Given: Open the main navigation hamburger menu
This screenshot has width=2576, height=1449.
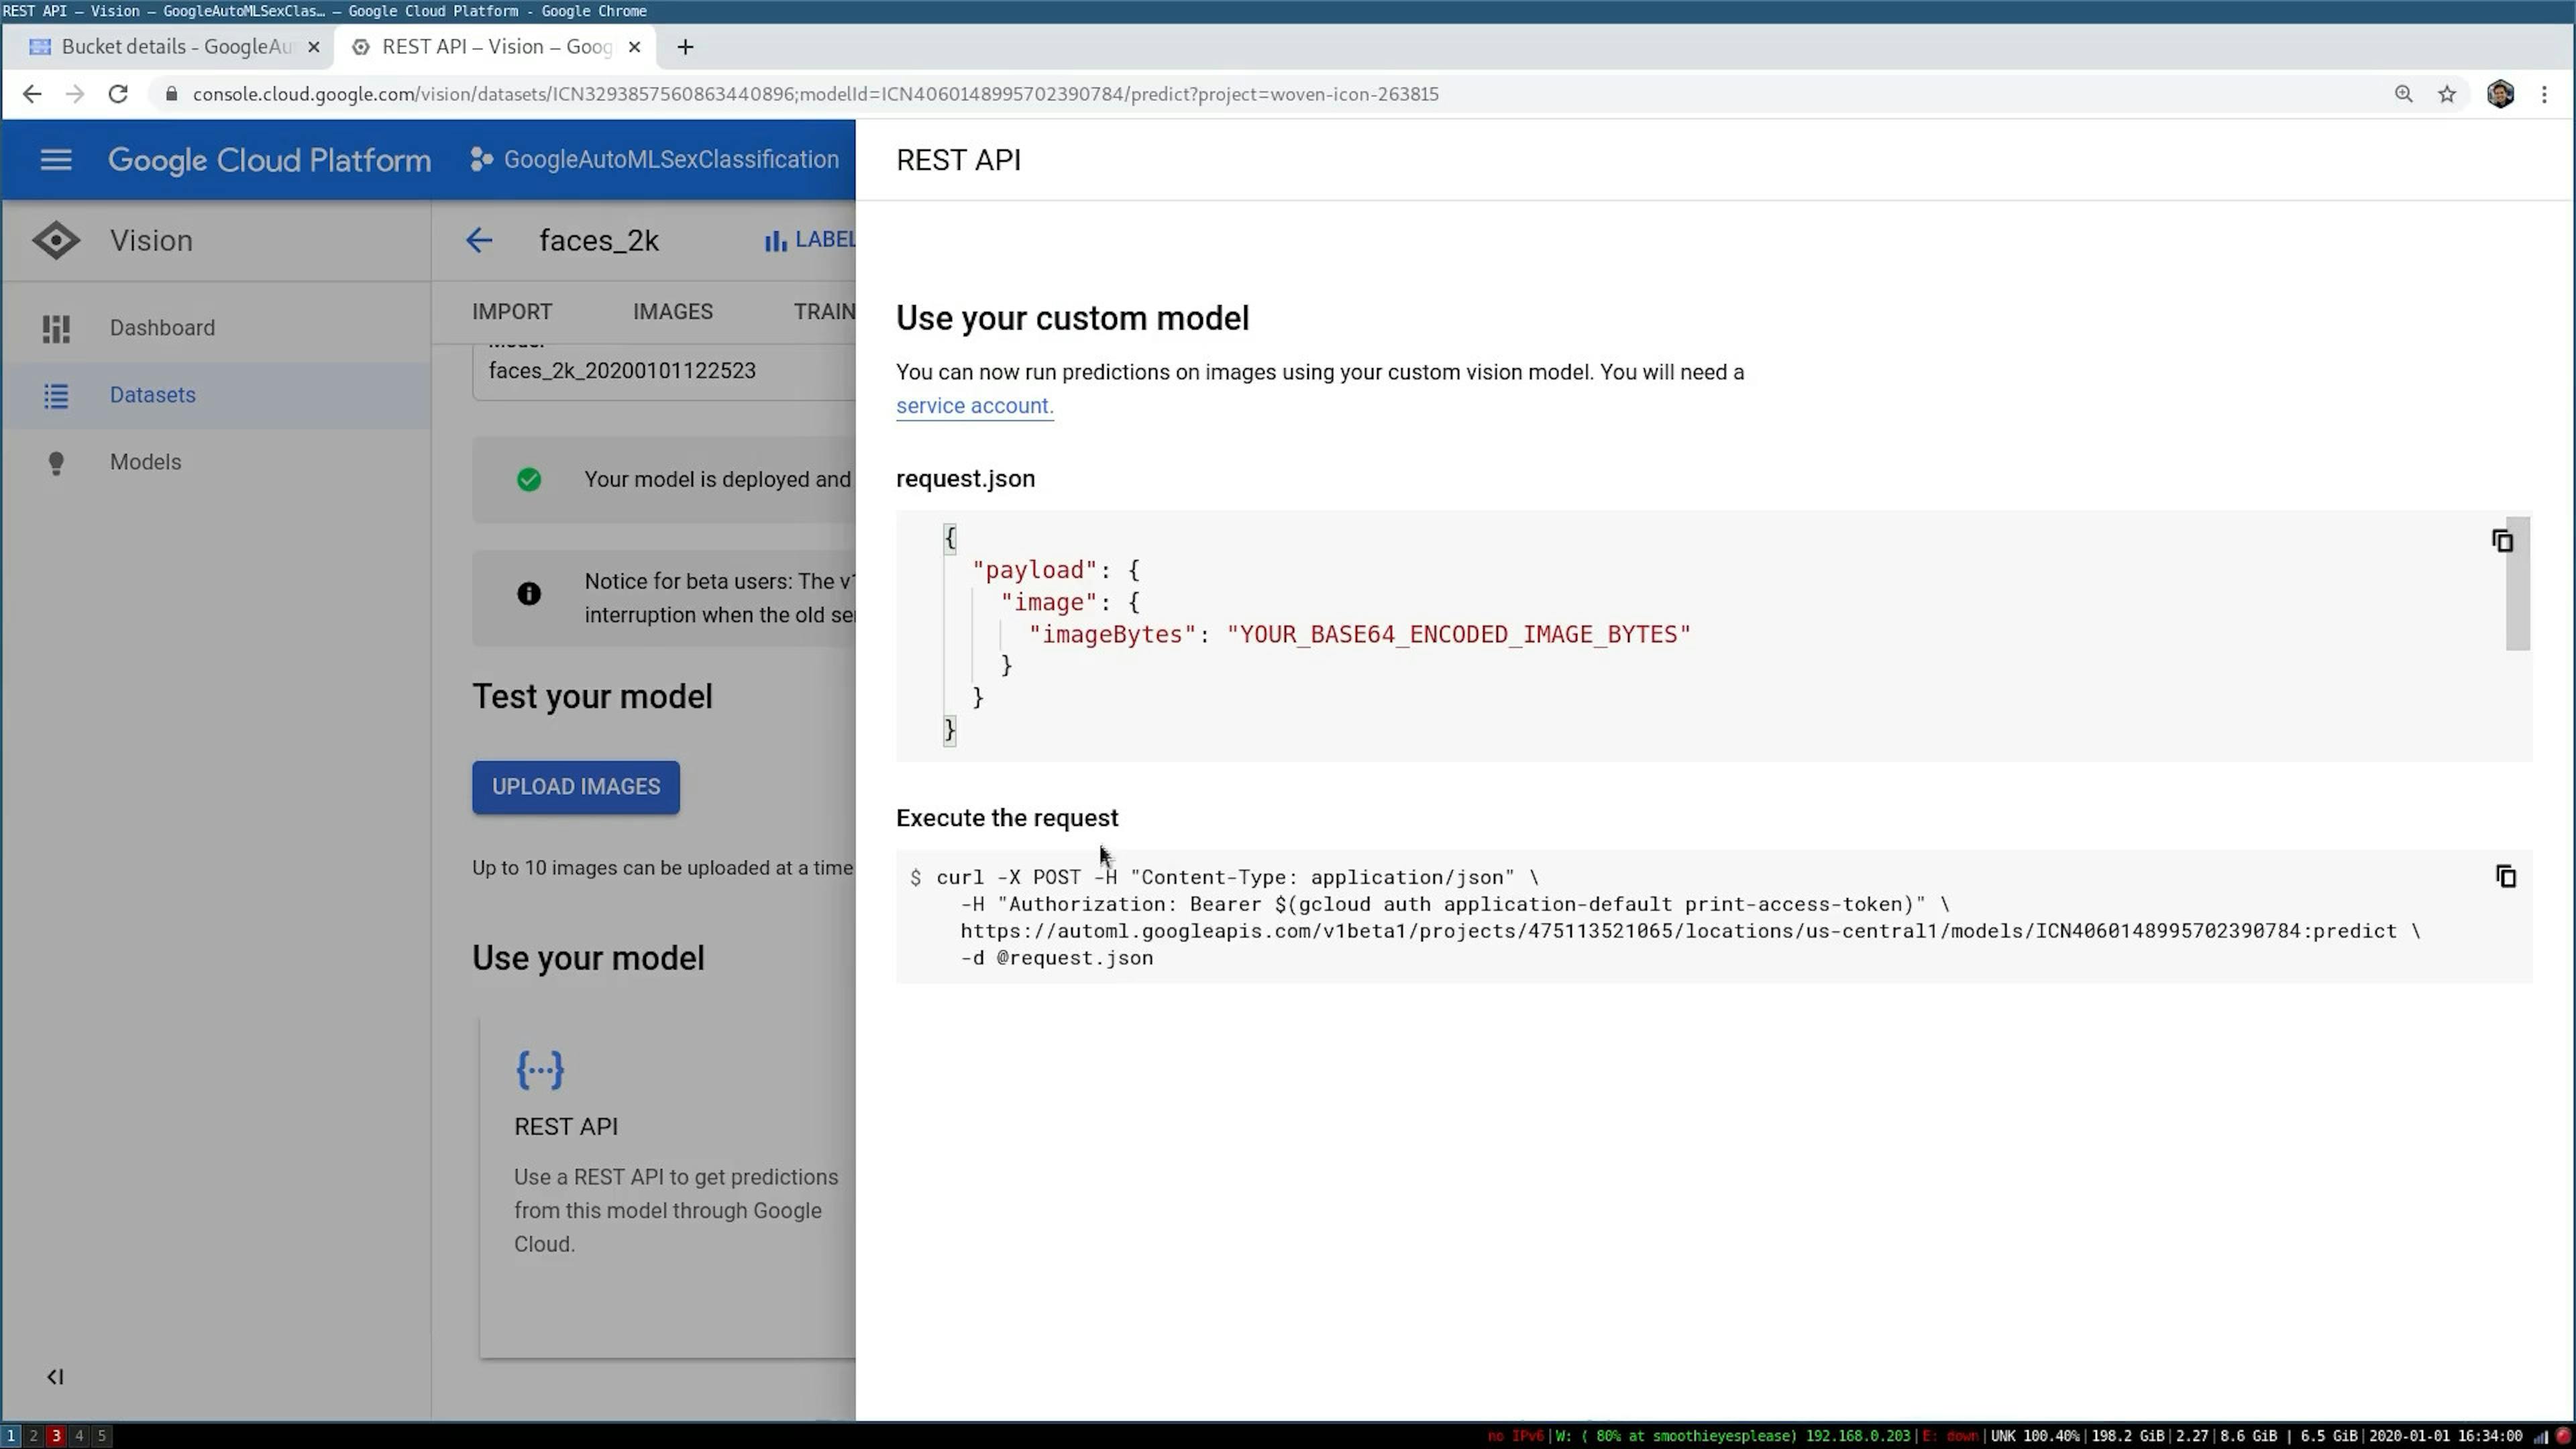Looking at the screenshot, I should click(56, 160).
